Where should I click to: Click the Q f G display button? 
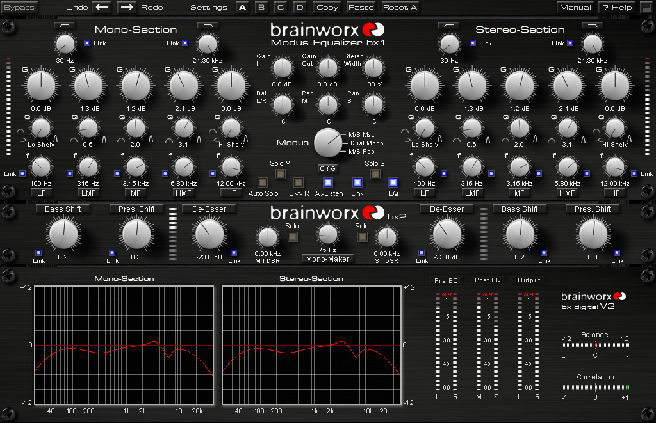click(x=327, y=168)
